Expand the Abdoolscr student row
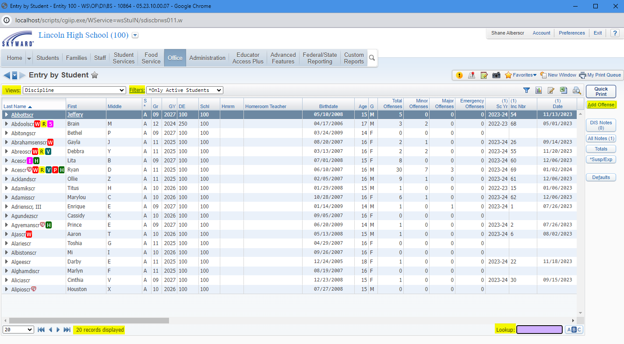Screen dimensions: 624x344 [7, 124]
